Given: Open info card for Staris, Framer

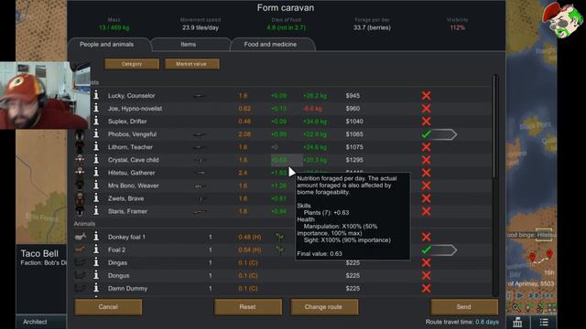Looking at the screenshot, I should (x=96, y=211).
